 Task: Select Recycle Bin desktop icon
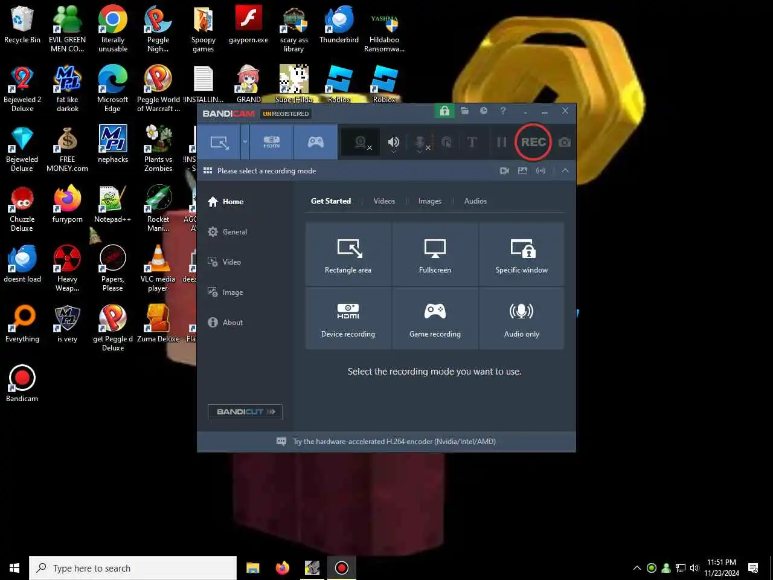[22, 25]
